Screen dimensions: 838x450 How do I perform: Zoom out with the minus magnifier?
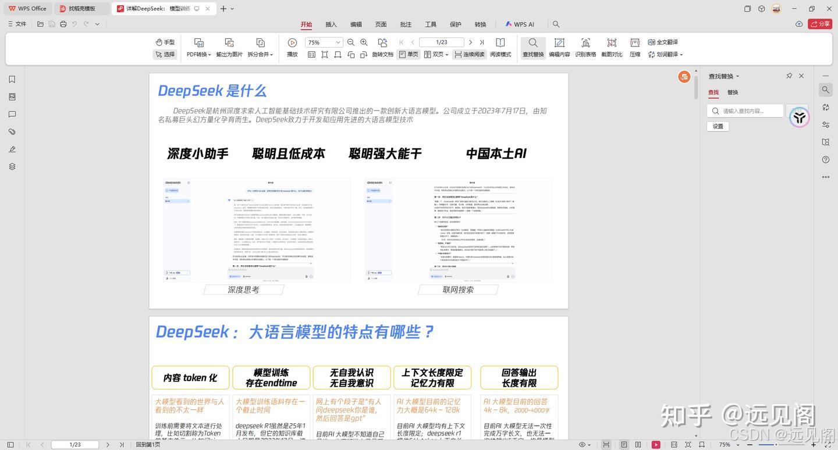(351, 42)
